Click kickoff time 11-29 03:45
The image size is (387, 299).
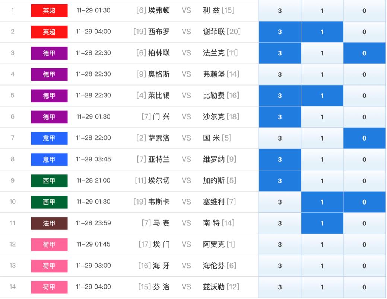click(93, 159)
